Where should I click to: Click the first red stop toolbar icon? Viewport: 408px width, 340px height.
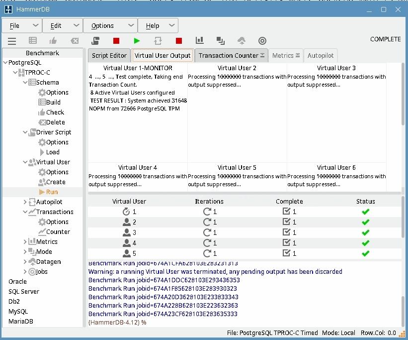point(116,41)
